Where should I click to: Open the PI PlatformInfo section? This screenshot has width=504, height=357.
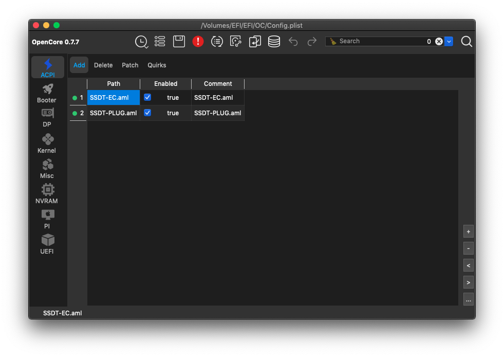tap(47, 219)
